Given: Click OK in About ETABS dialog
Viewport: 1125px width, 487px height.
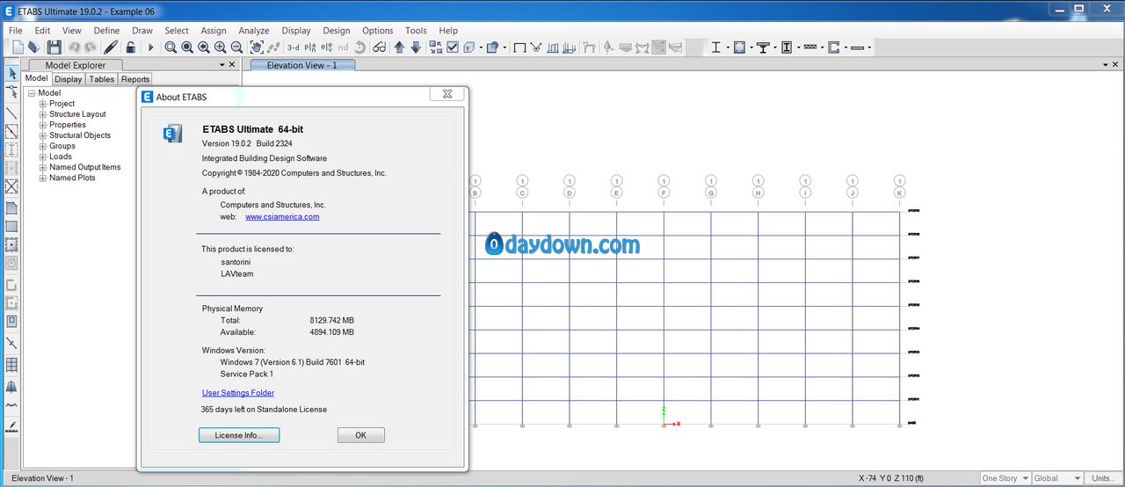Looking at the screenshot, I should 360,435.
